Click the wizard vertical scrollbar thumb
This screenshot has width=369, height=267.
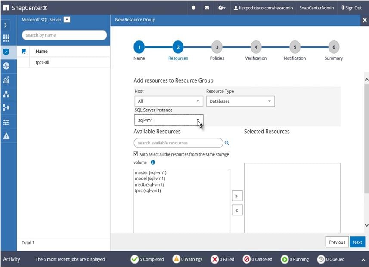[366, 139]
